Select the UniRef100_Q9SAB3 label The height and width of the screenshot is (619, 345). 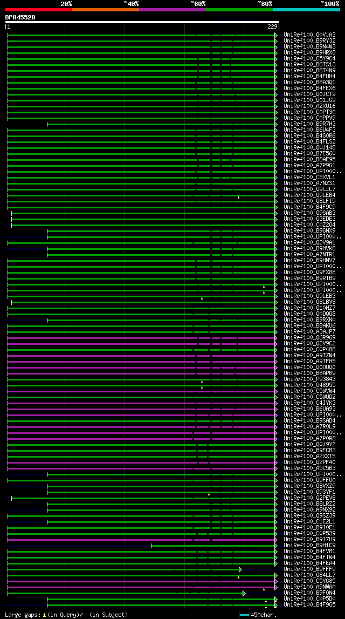click(x=309, y=213)
